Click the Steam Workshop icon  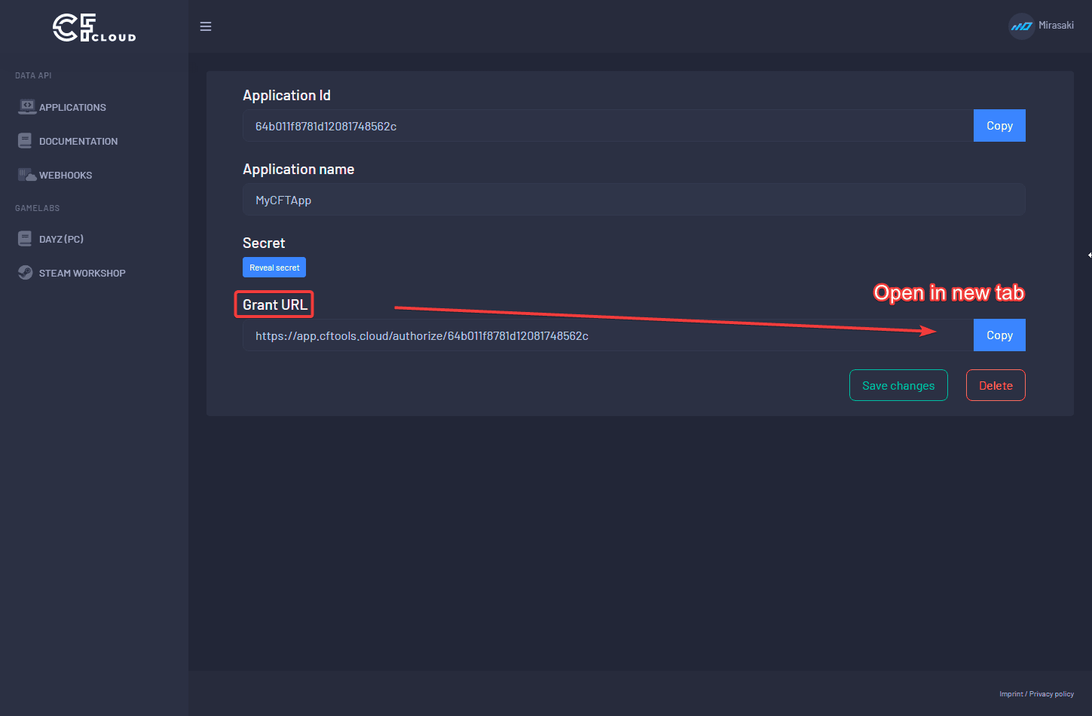(26, 273)
